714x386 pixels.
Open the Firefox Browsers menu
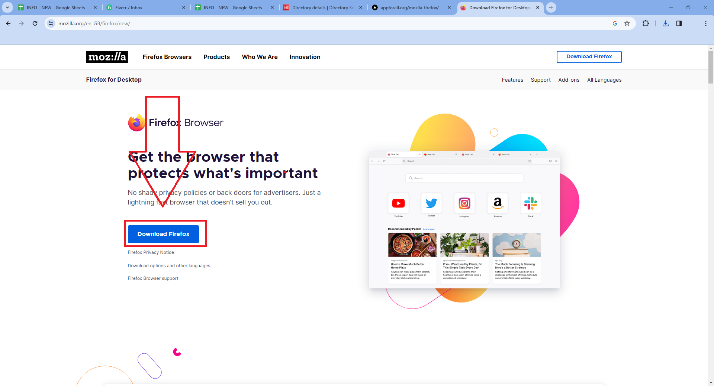[167, 57]
